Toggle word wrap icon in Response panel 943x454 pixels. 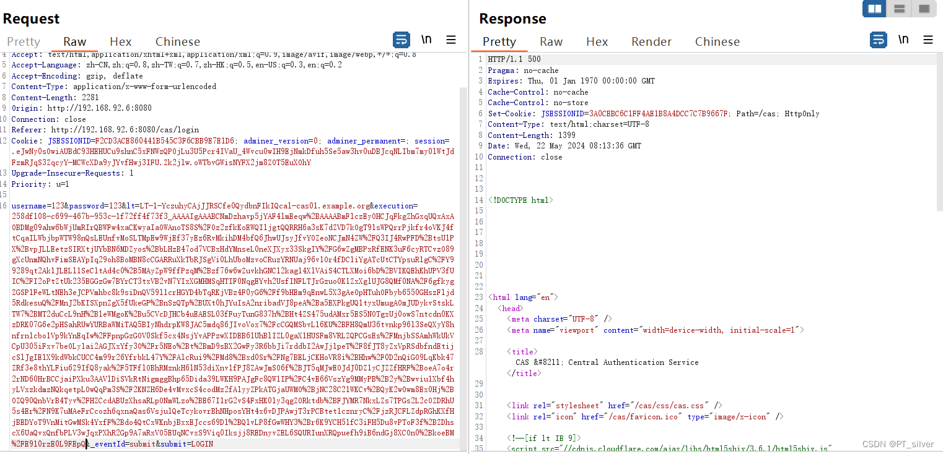pyautogui.click(x=879, y=40)
